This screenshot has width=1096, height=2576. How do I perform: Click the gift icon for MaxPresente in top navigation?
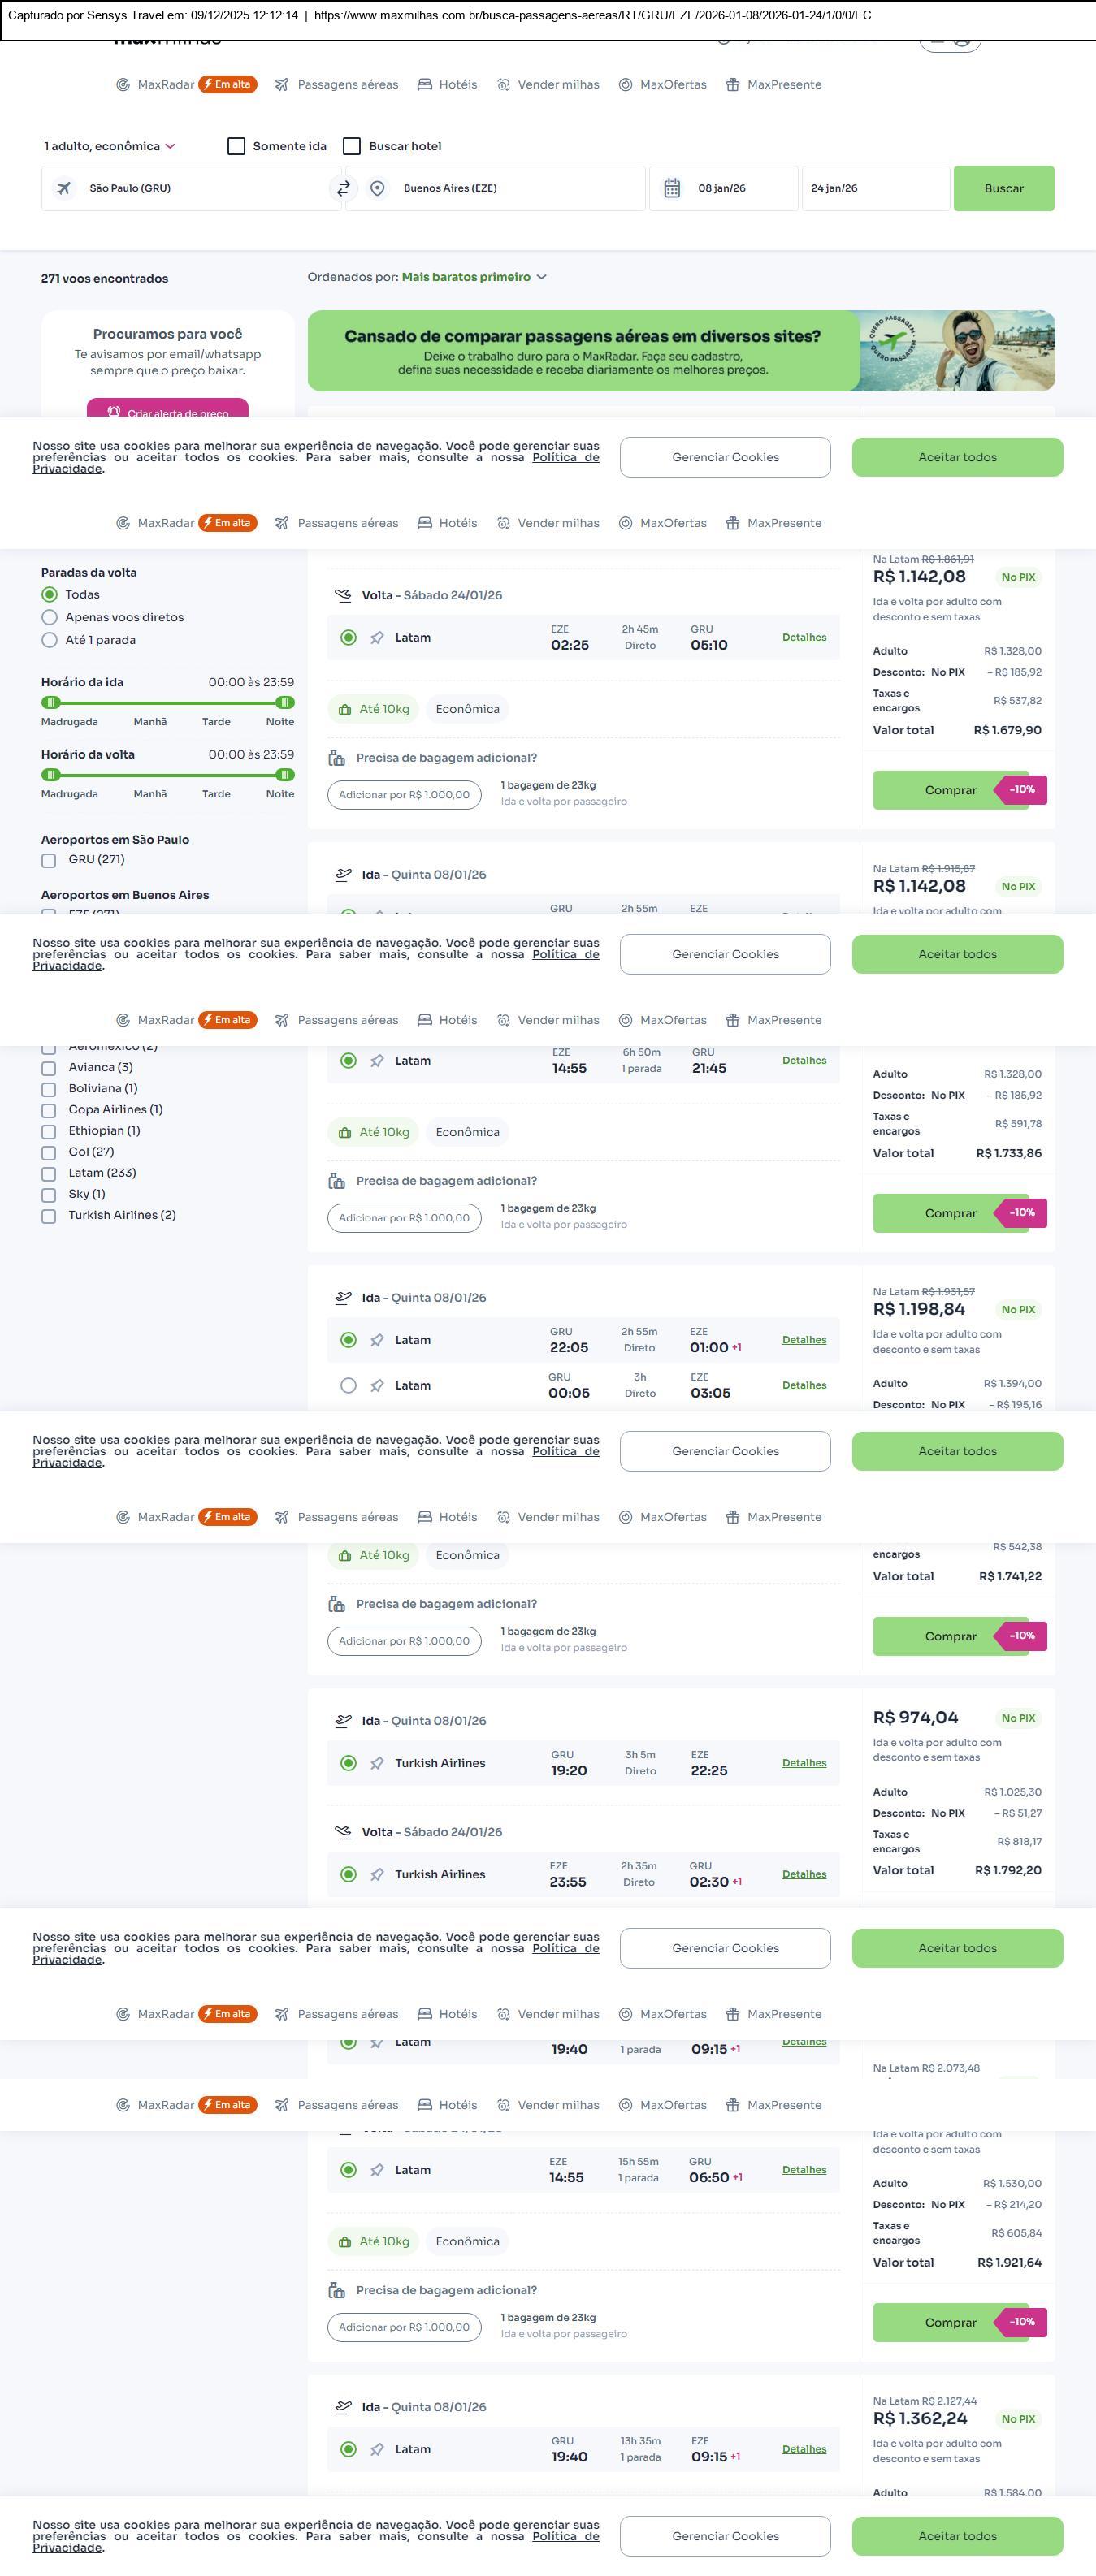(733, 85)
